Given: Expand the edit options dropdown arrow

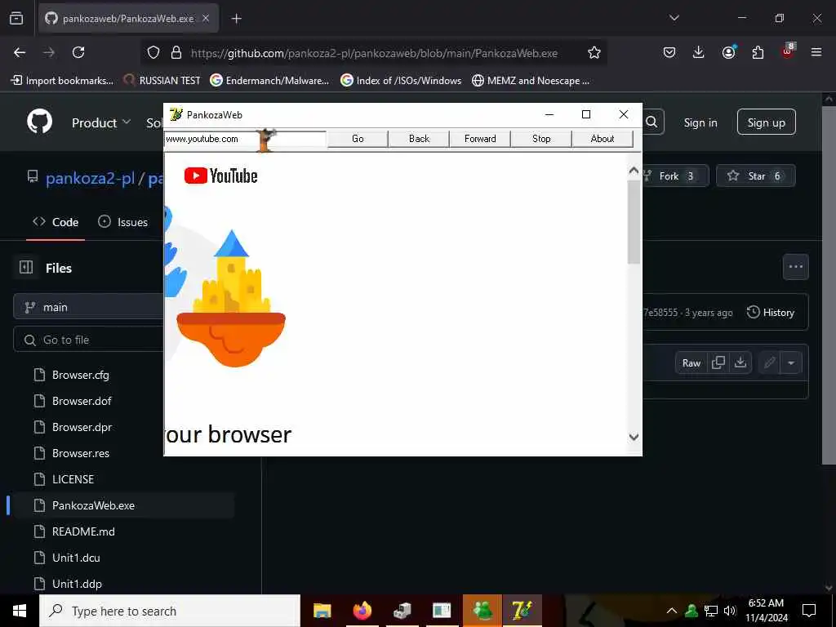Looking at the screenshot, I should tap(791, 363).
